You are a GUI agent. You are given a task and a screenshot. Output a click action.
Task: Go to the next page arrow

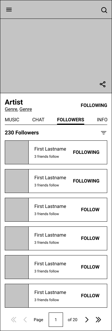click(87, 320)
